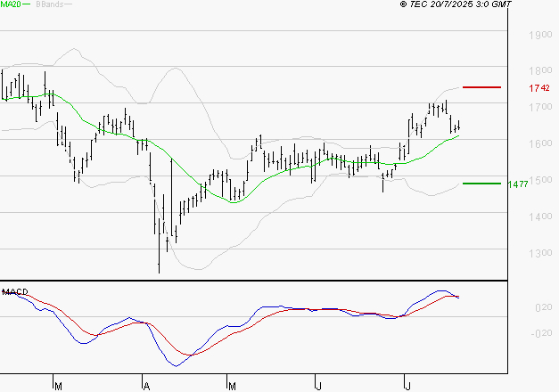This screenshot has height=392, width=559.
Task: Click the last J month tick label
Action: pyautogui.click(x=407, y=386)
